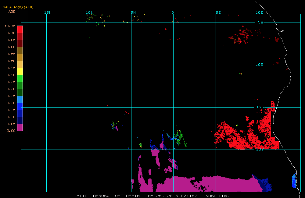This screenshot has height=198, width=305.
Task: Click the bright green 0.35 legend swatch
Action: [20, 78]
